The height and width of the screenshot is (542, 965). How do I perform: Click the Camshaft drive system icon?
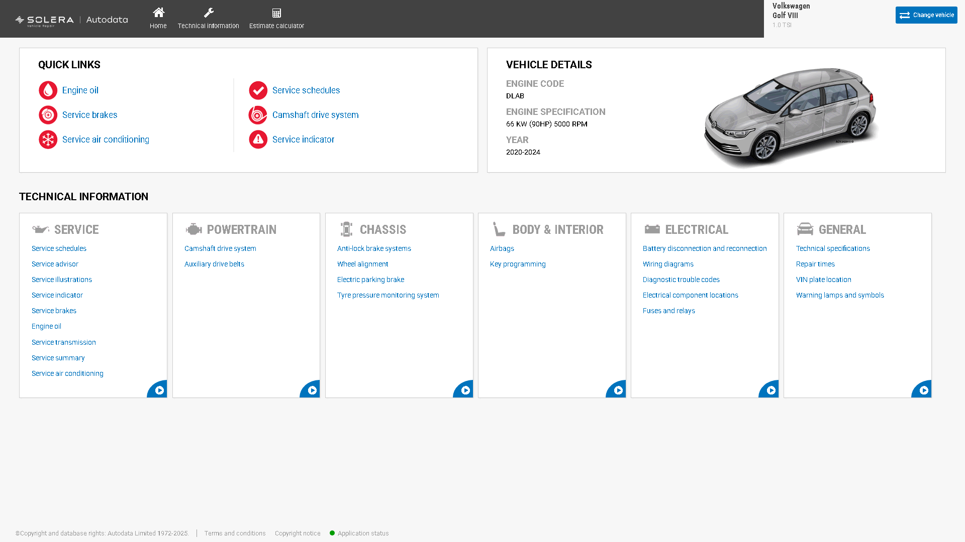[258, 115]
